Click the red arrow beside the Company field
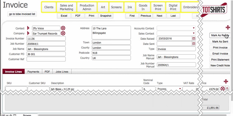 pos(29,33)
